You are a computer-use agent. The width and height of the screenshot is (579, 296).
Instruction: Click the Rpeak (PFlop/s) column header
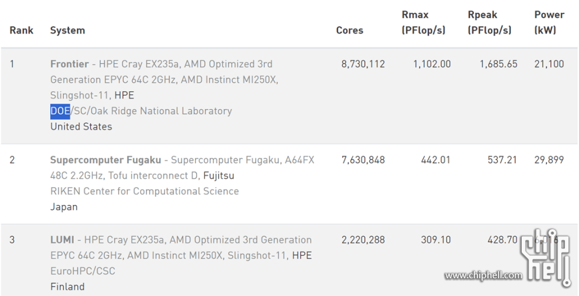[x=489, y=22]
